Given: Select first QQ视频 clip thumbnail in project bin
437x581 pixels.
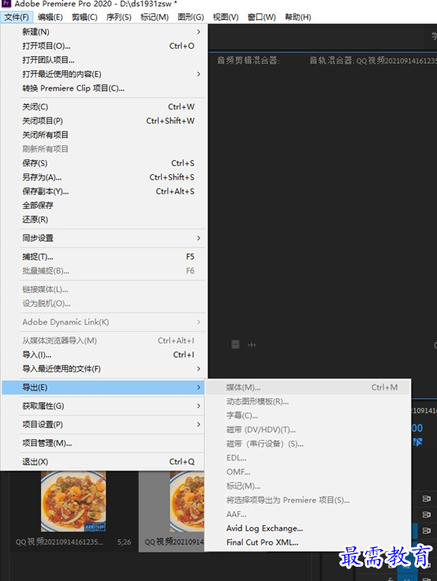Looking at the screenshot, I should tap(73, 501).
